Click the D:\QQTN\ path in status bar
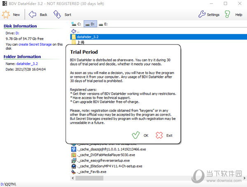This screenshot has height=187, width=247. 8,184
